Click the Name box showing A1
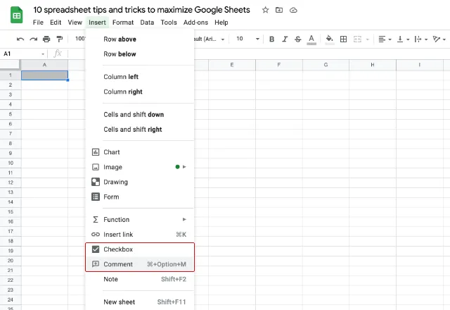Screen dimensions: 450x310 pyautogui.click(x=24, y=54)
